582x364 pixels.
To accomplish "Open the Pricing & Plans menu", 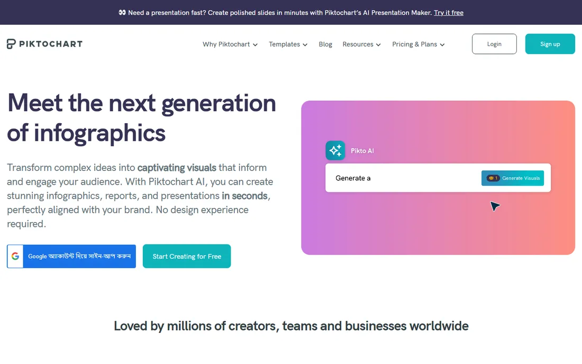I will coord(419,44).
